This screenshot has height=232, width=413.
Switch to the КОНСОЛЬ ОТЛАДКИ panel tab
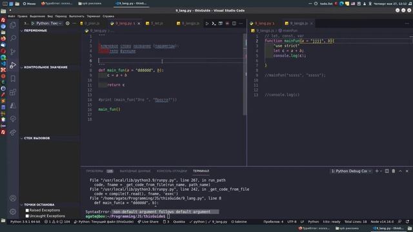pos(172,171)
